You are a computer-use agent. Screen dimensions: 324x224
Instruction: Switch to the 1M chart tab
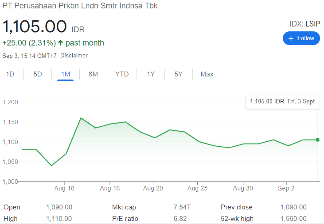click(66, 74)
